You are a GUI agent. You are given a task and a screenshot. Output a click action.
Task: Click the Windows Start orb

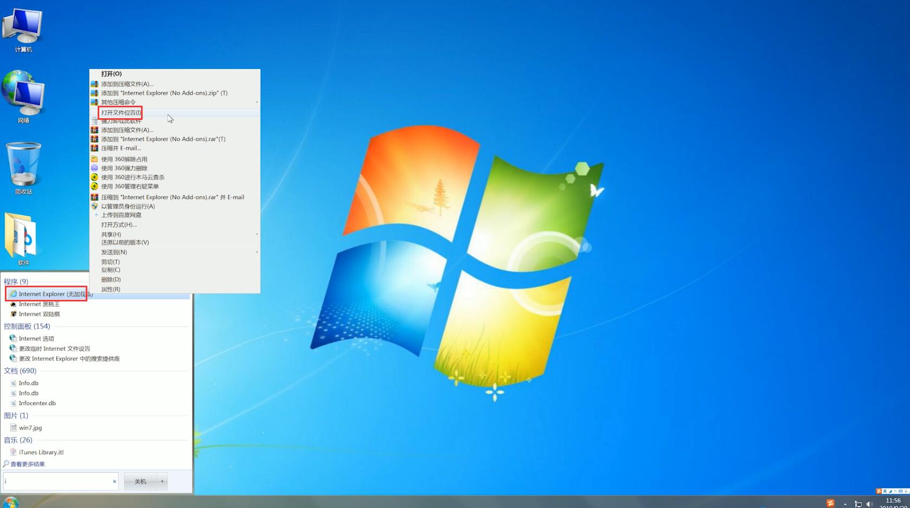click(x=10, y=503)
